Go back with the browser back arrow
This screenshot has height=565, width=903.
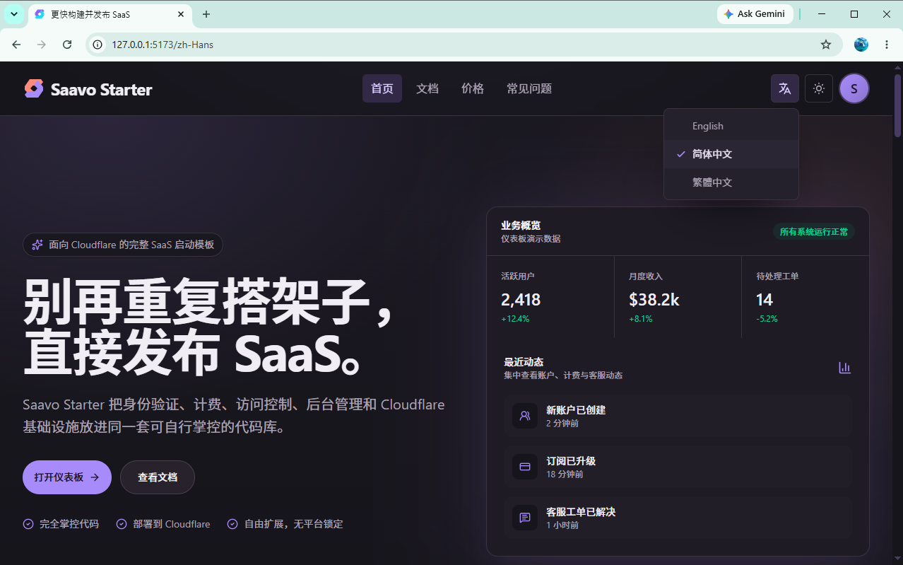point(16,45)
